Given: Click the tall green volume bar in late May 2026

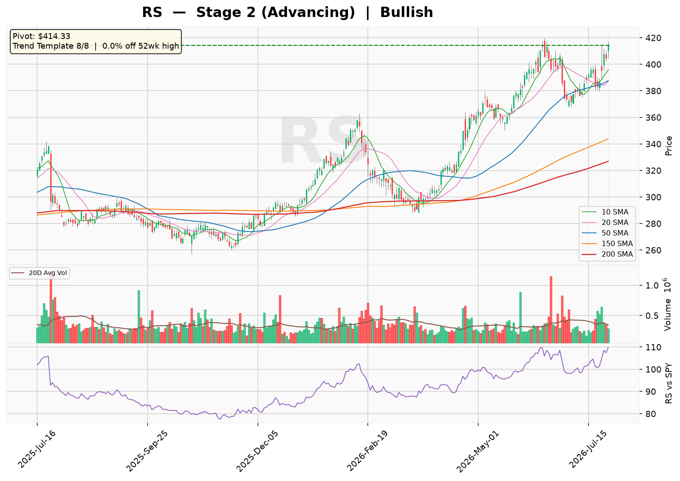Looking at the screenshot, I should coord(520,318).
